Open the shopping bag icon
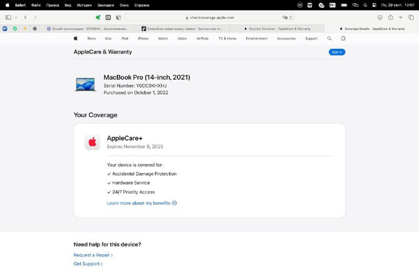The image size is (419, 272). (343, 38)
